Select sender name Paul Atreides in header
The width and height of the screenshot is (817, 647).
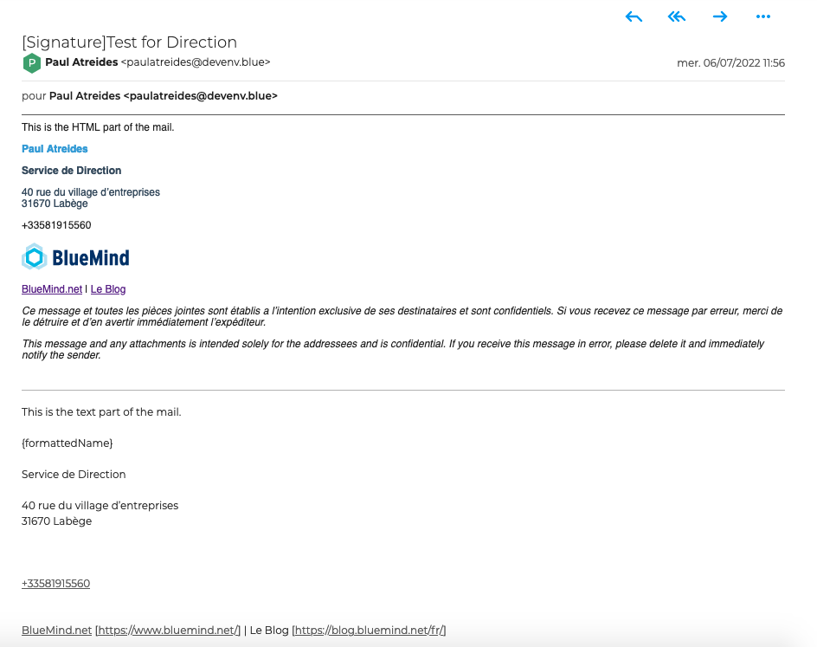pyautogui.click(x=81, y=62)
